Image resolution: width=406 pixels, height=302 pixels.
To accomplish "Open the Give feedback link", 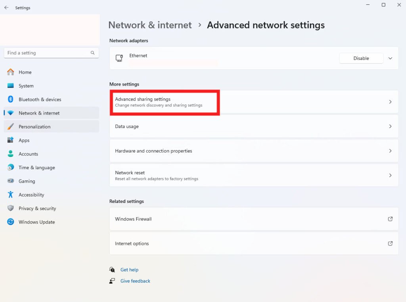I will [135, 281].
